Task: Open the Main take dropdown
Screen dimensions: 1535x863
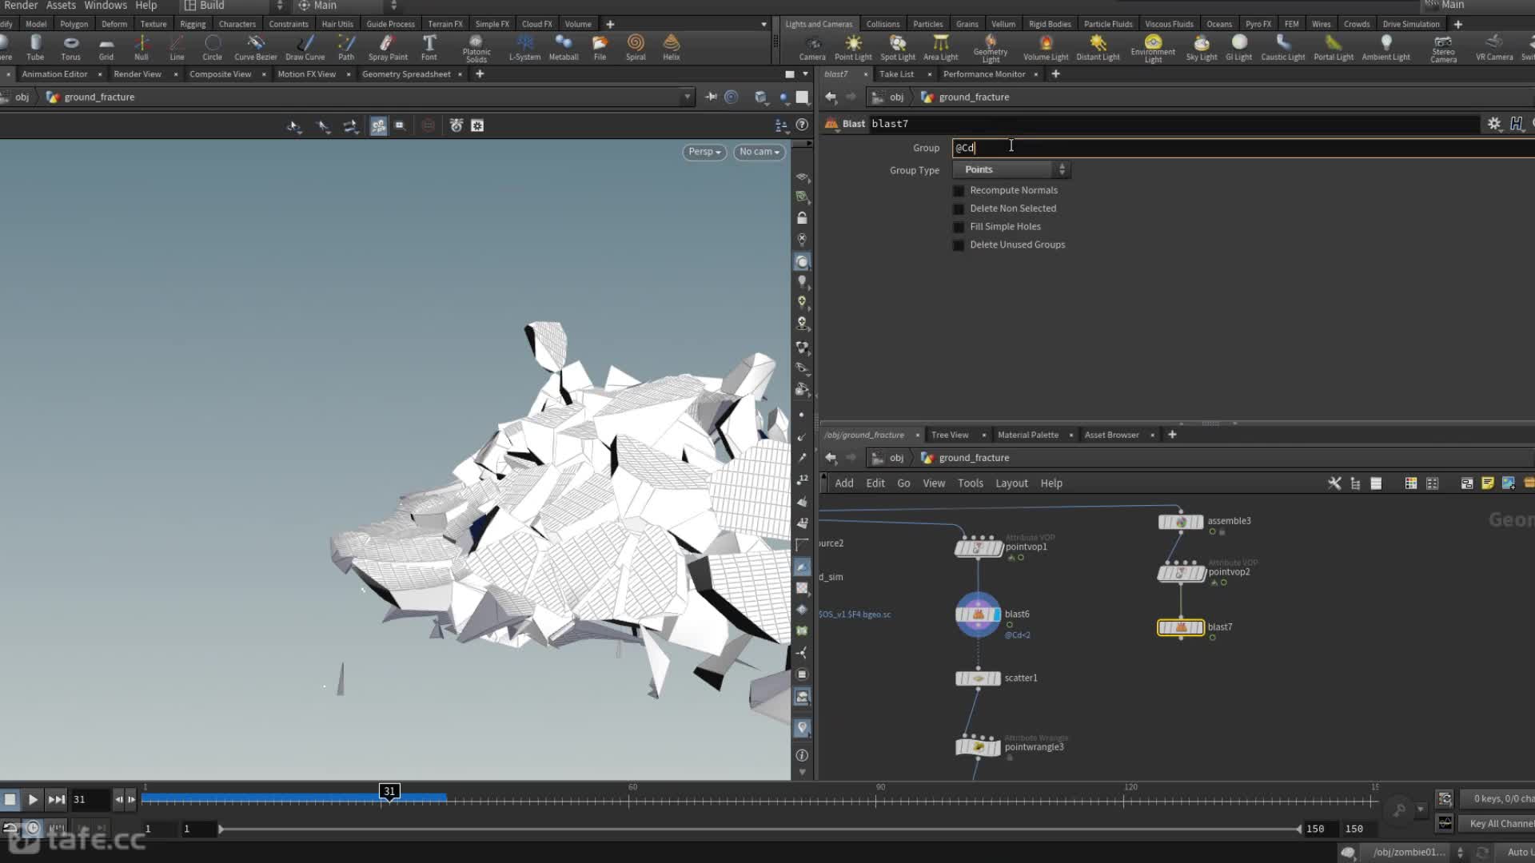Action: coord(347,6)
